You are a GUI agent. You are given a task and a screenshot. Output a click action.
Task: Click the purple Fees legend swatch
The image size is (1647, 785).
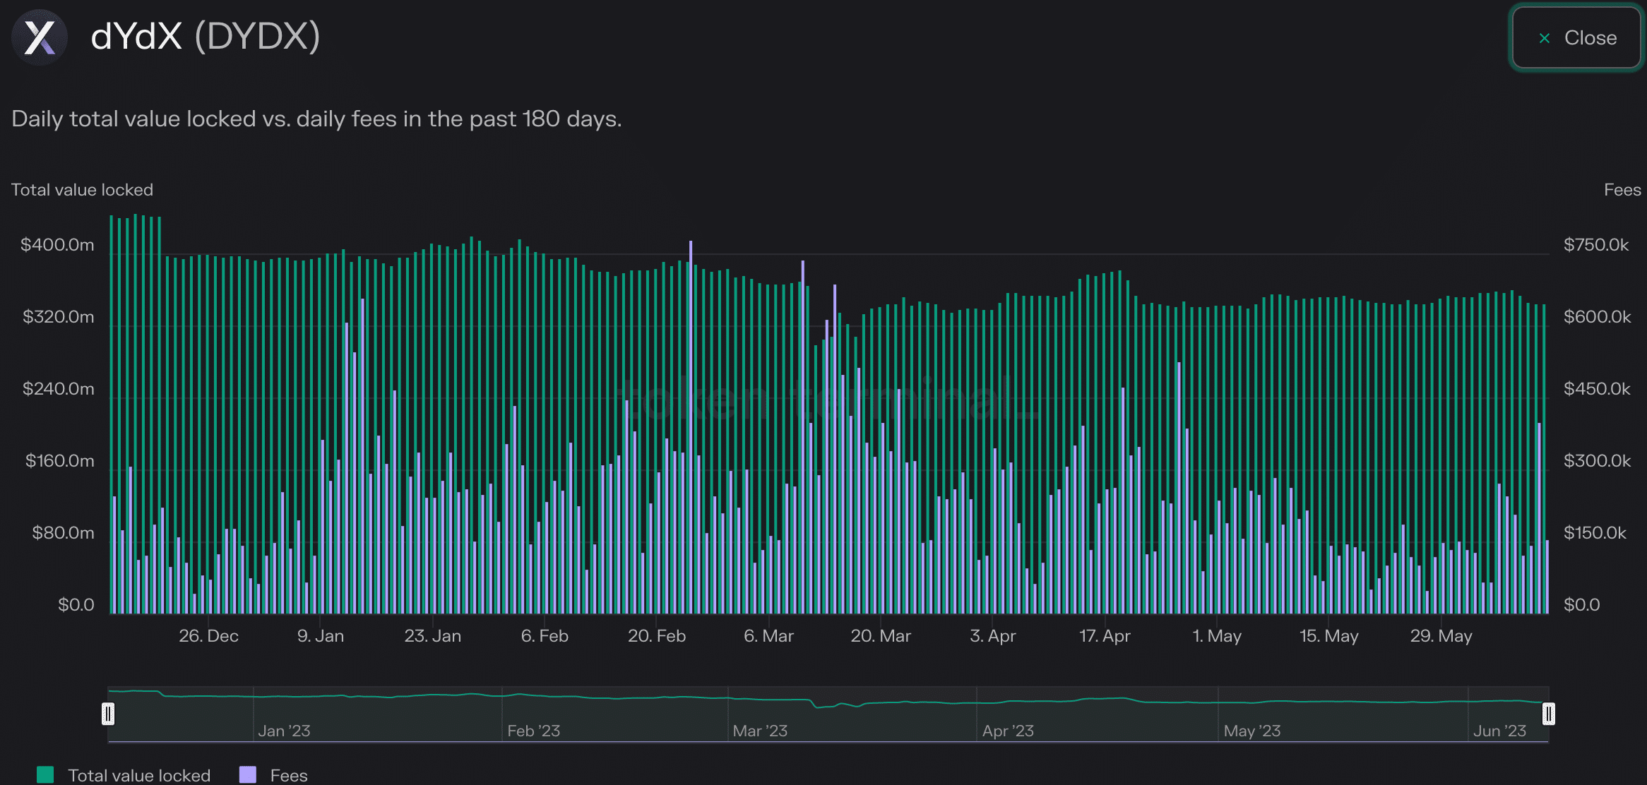click(248, 774)
